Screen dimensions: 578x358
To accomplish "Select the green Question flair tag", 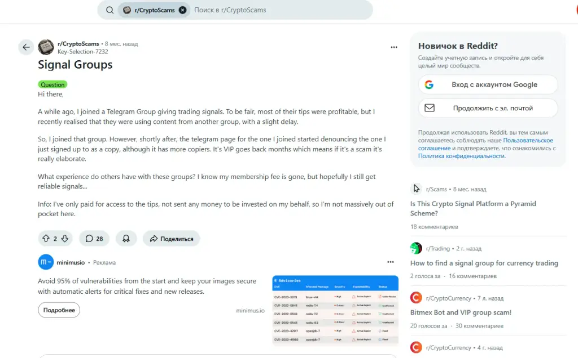I will [52, 84].
